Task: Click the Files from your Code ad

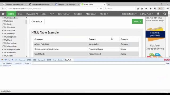Action: (x=155, y=34)
